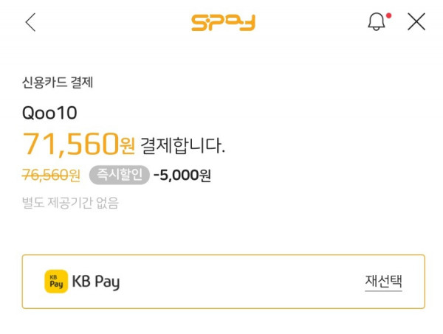Viewport: 443px width, 334px height.
Task: Tap the KB Pay label text
Action: 96,282
